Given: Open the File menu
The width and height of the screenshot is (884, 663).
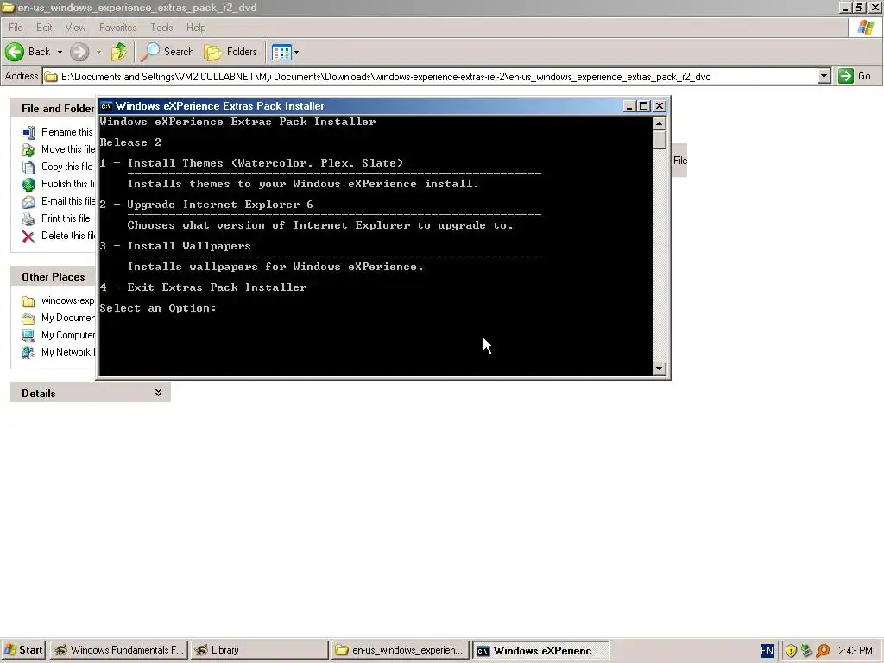Looking at the screenshot, I should click(16, 27).
